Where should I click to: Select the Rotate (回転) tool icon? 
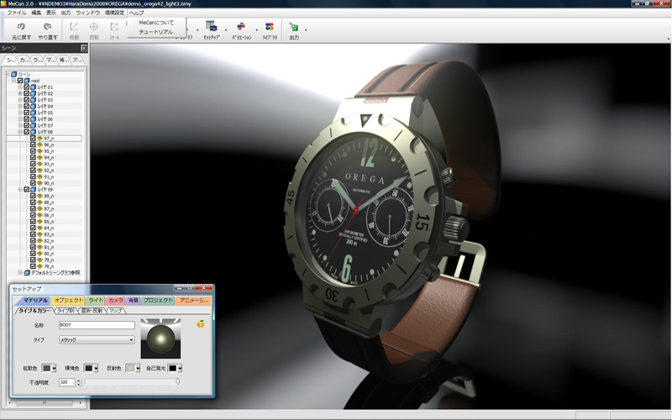94,27
